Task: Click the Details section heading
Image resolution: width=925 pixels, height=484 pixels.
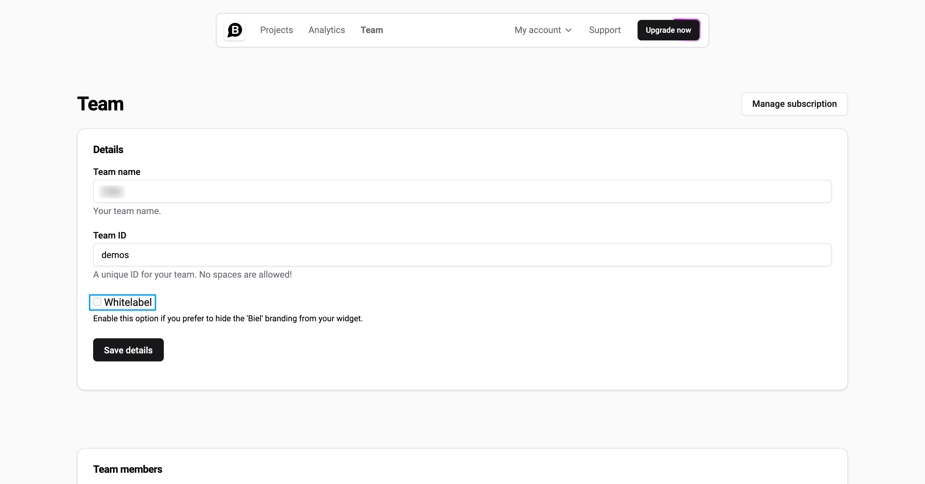Action: point(108,150)
